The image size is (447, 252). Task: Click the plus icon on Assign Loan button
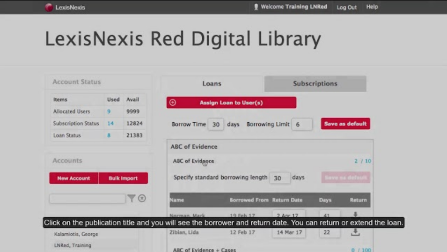click(173, 103)
